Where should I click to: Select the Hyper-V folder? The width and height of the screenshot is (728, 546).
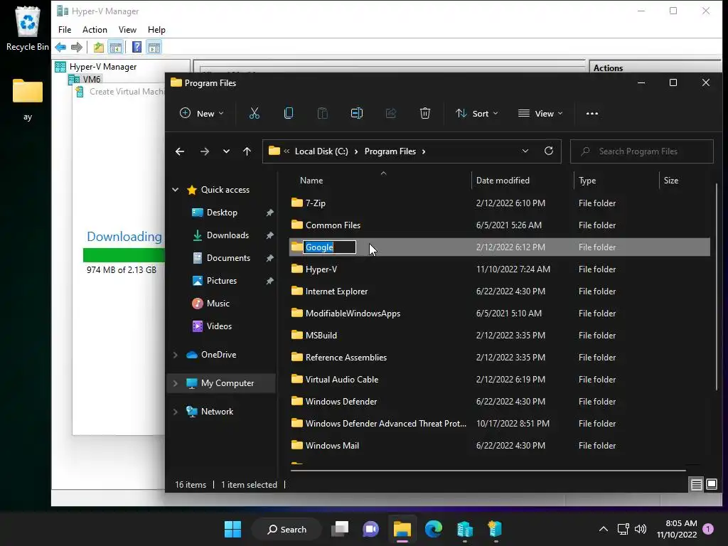pyautogui.click(x=500, y=269)
